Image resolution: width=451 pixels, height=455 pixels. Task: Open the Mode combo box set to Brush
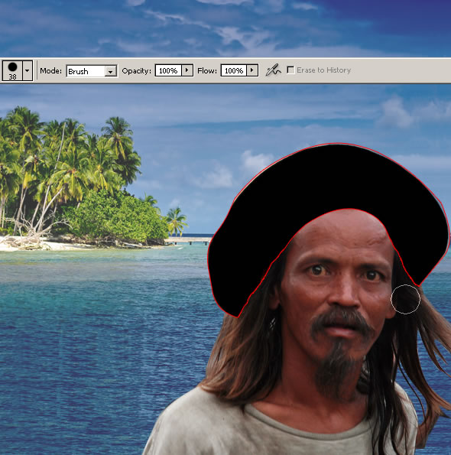pos(92,71)
